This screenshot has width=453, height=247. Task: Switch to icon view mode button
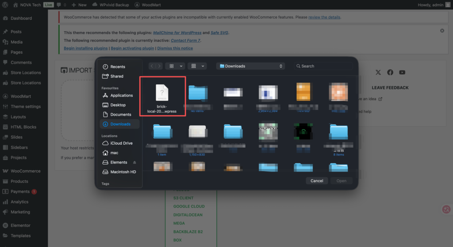[172, 66]
